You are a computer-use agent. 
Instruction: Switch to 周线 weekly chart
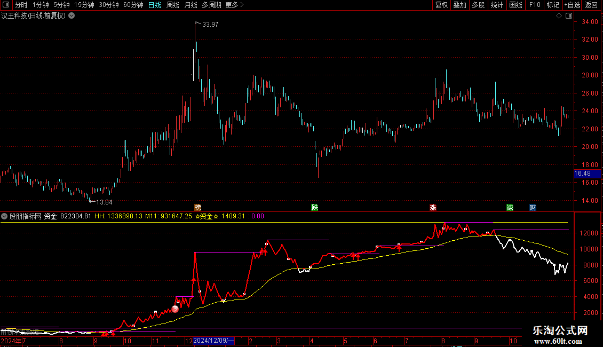click(173, 5)
